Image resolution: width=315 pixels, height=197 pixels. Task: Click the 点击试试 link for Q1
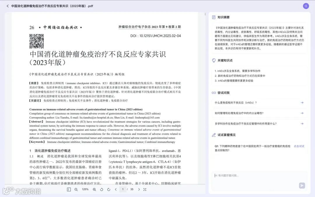click(299, 146)
